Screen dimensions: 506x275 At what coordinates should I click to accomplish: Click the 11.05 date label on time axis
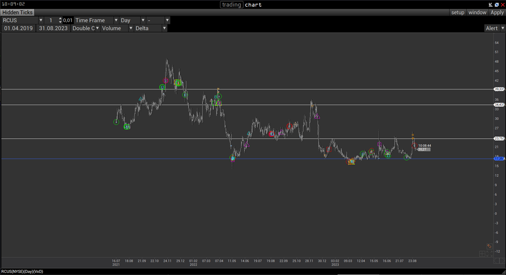click(232, 261)
